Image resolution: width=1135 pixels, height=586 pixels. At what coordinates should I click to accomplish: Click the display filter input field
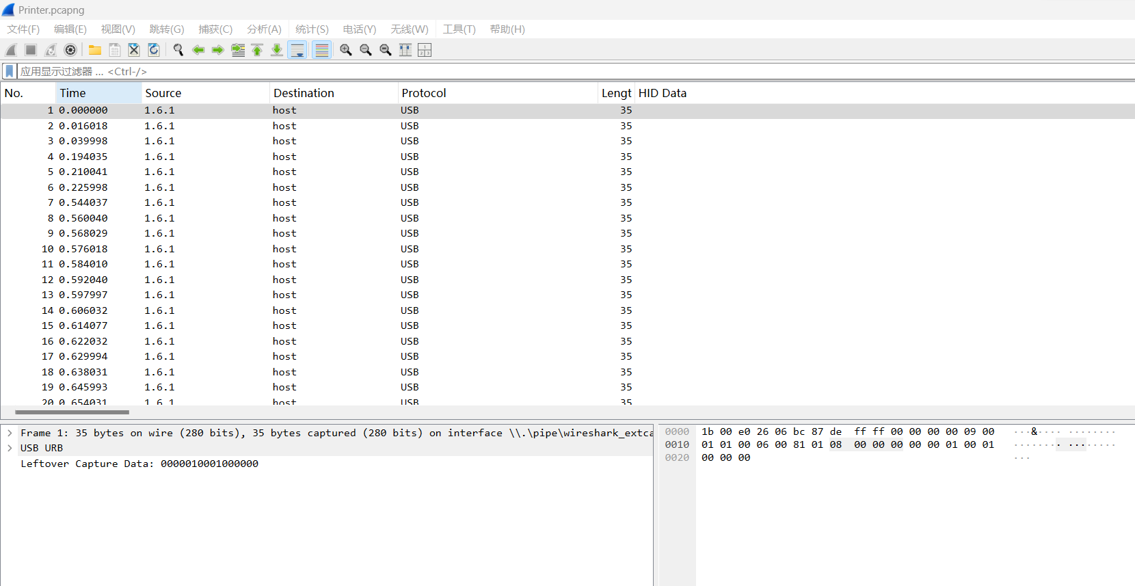[x=574, y=71]
